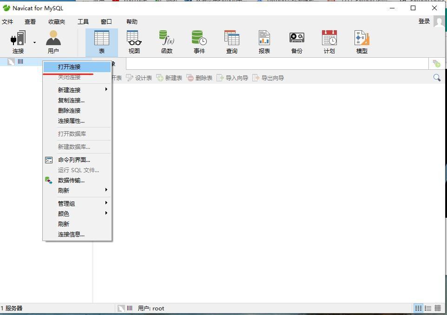The image size is (447, 315).
Task: Select the 表 (Table) toolbar icon
Action: point(102,42)
